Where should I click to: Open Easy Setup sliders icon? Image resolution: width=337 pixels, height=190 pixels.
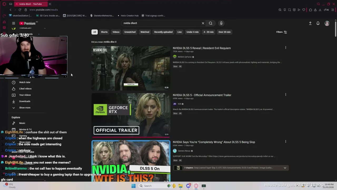333,10
